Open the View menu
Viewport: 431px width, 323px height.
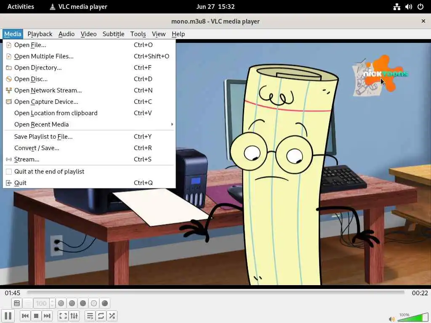(159, 34)
